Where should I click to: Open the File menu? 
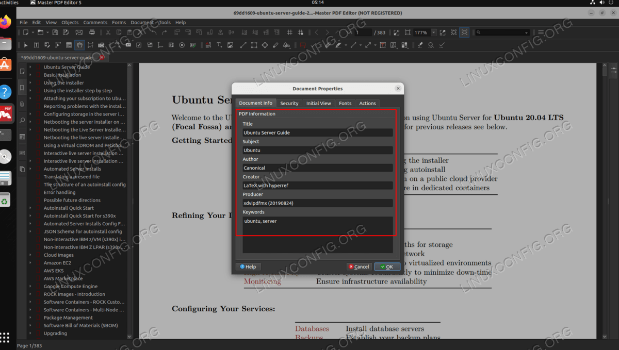tap(24, 23)
